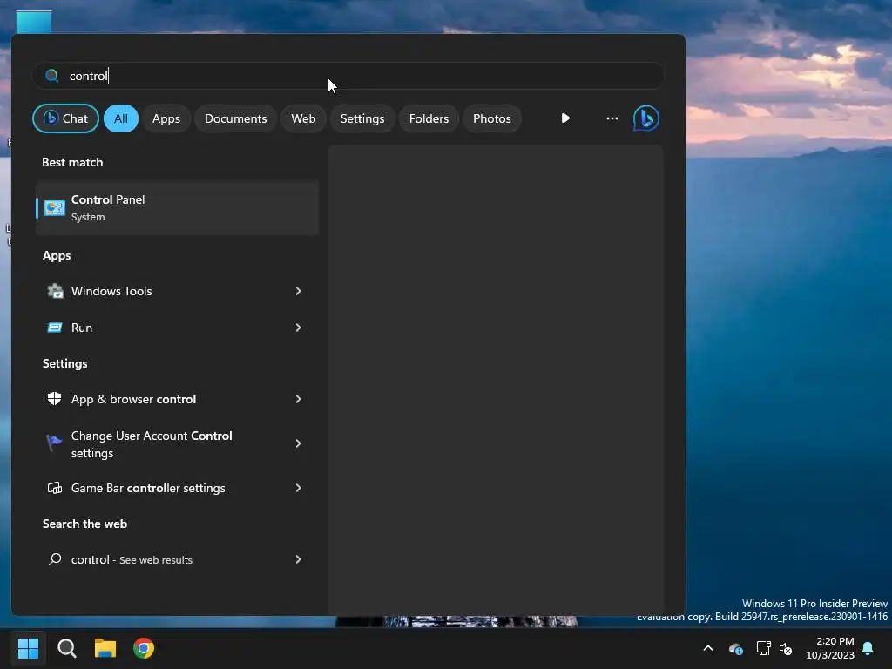Open the Control Panel best match result

click(x=177, y=208)
